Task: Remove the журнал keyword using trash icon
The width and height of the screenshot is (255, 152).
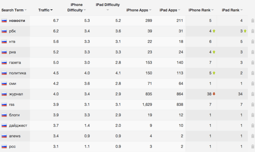Action: [253, 94]
